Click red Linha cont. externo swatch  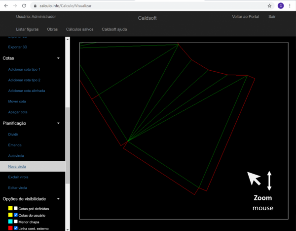tap(10, 228)
